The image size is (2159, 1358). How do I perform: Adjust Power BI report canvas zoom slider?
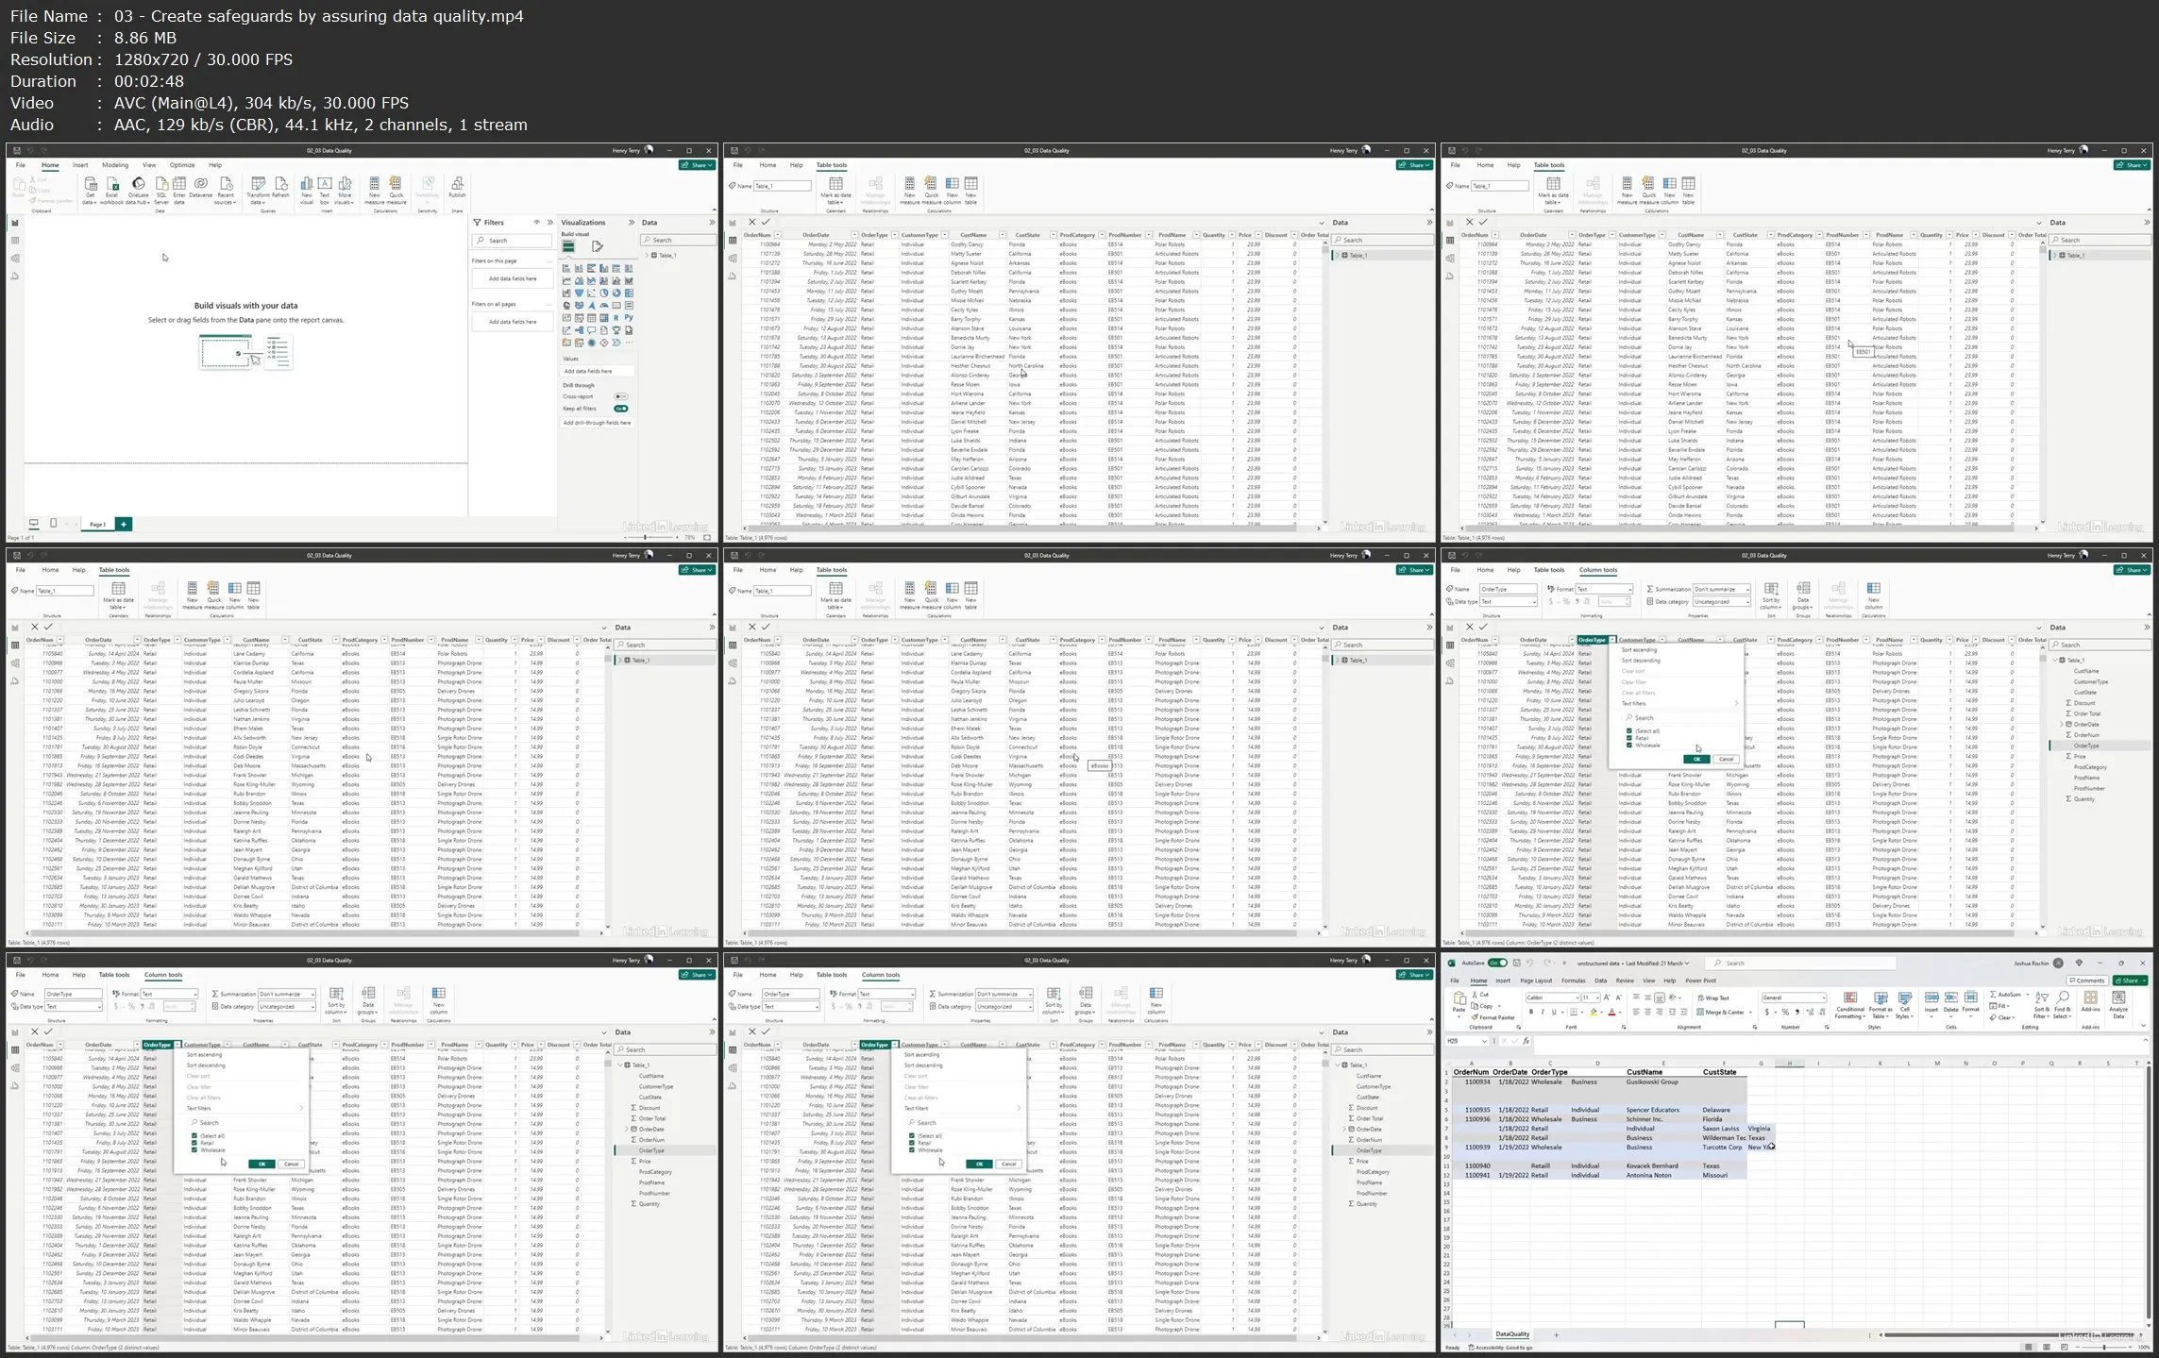(646, 537)
